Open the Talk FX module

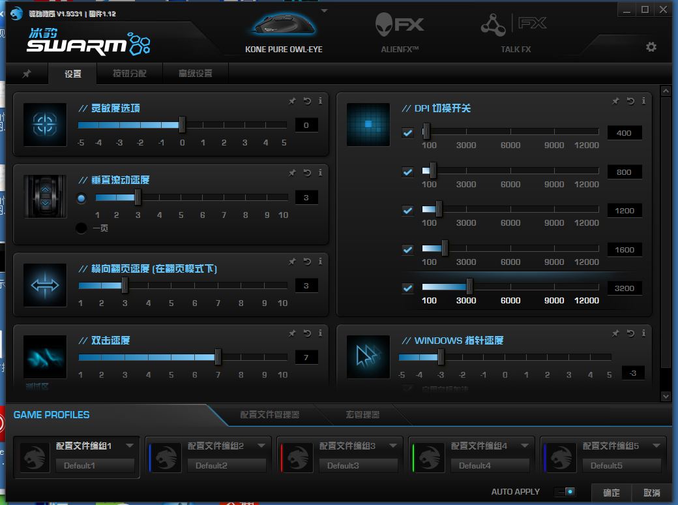(514, 33)
